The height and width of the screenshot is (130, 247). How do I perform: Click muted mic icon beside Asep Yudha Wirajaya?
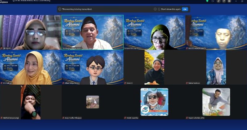[63, 118]
